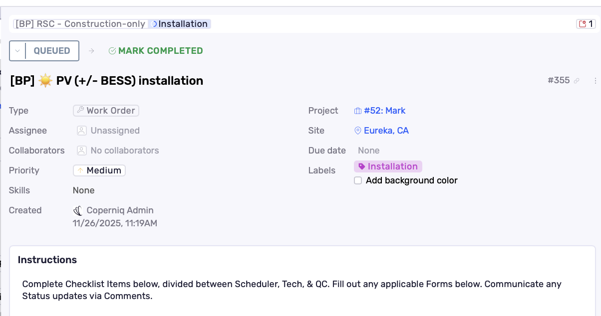Viewport: 601px width, 316px height.
Task: Select the purple Installation label tag
Action: tap(388, 166)
